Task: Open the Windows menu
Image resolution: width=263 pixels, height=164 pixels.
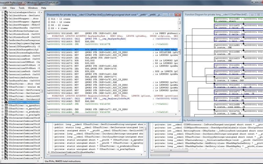Action: point(33,7)
